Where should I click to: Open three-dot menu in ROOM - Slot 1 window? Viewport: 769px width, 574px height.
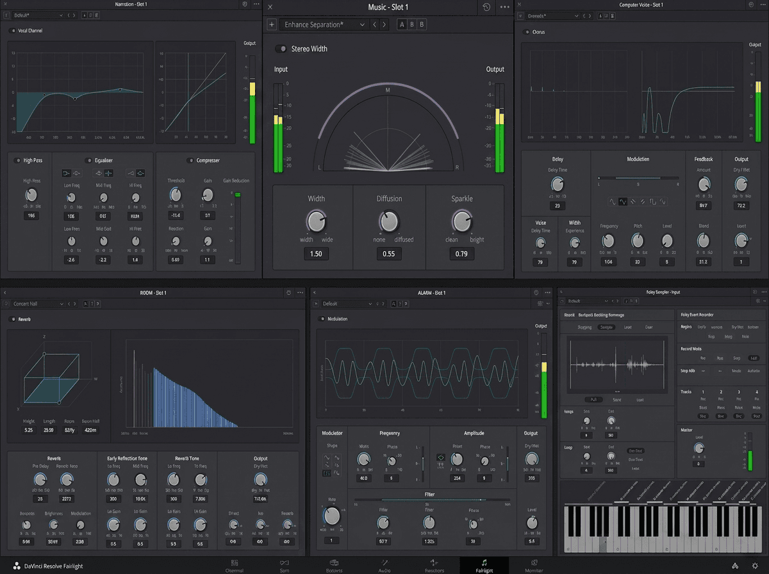[x=299, y=293]
